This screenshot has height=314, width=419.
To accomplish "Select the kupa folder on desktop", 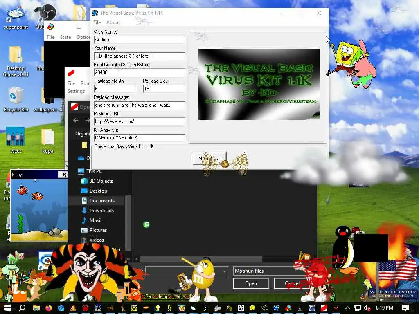I will point(47,141).
